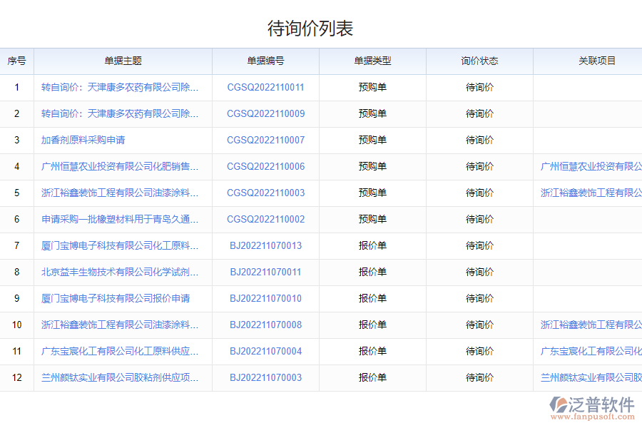Open document number CGSQ2022110011
The width and height of the screenshot is (642, 428).
pyautogui.click(x=265, y=88)
